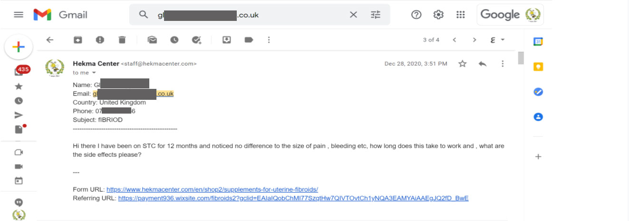Open the input tools dropdown arrow
Viewport: 629px width, 221px height.
pos(503,40)
